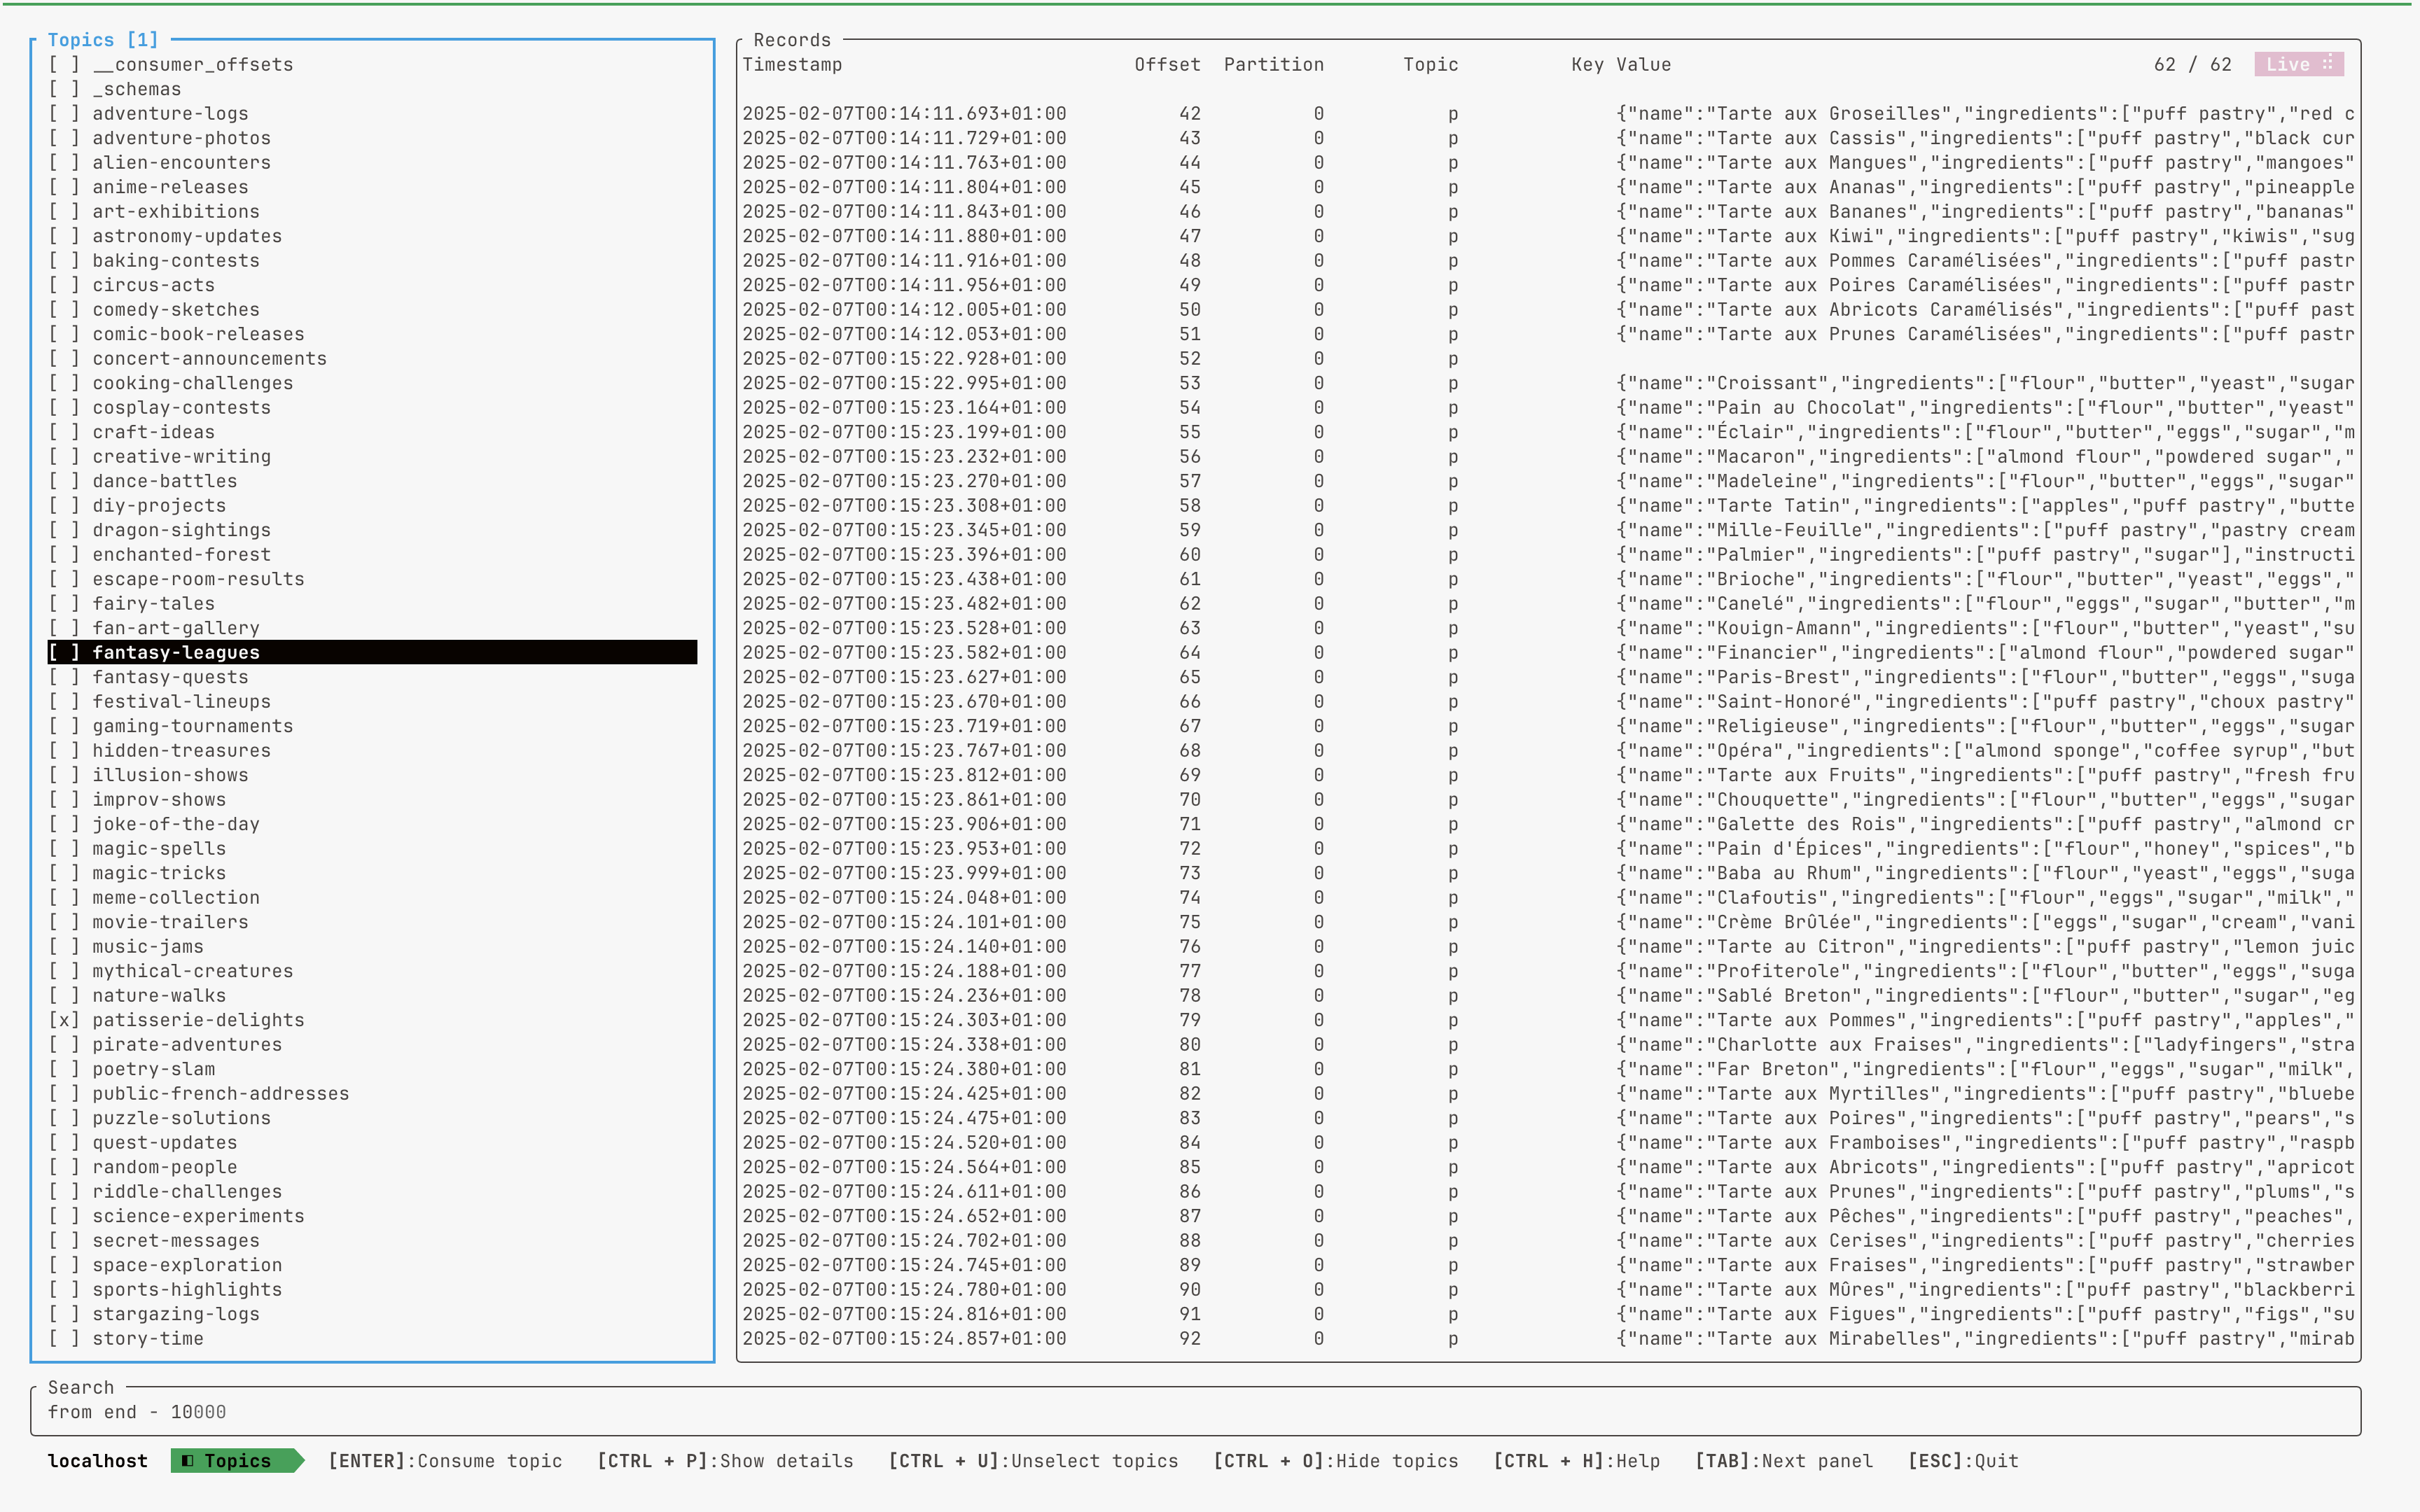The height and width of the screenshot is (1512, 2420).
Task: Select the Galette des Rois record
Action: pos(1548,824)
